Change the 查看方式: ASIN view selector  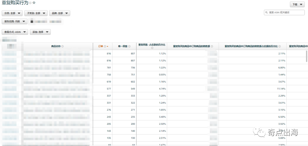click(x=15, y=32)
